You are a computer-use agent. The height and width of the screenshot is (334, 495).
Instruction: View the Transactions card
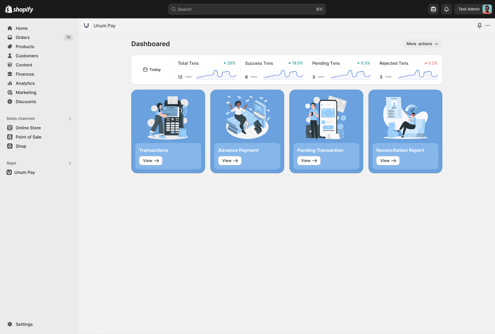coord(151,161)
